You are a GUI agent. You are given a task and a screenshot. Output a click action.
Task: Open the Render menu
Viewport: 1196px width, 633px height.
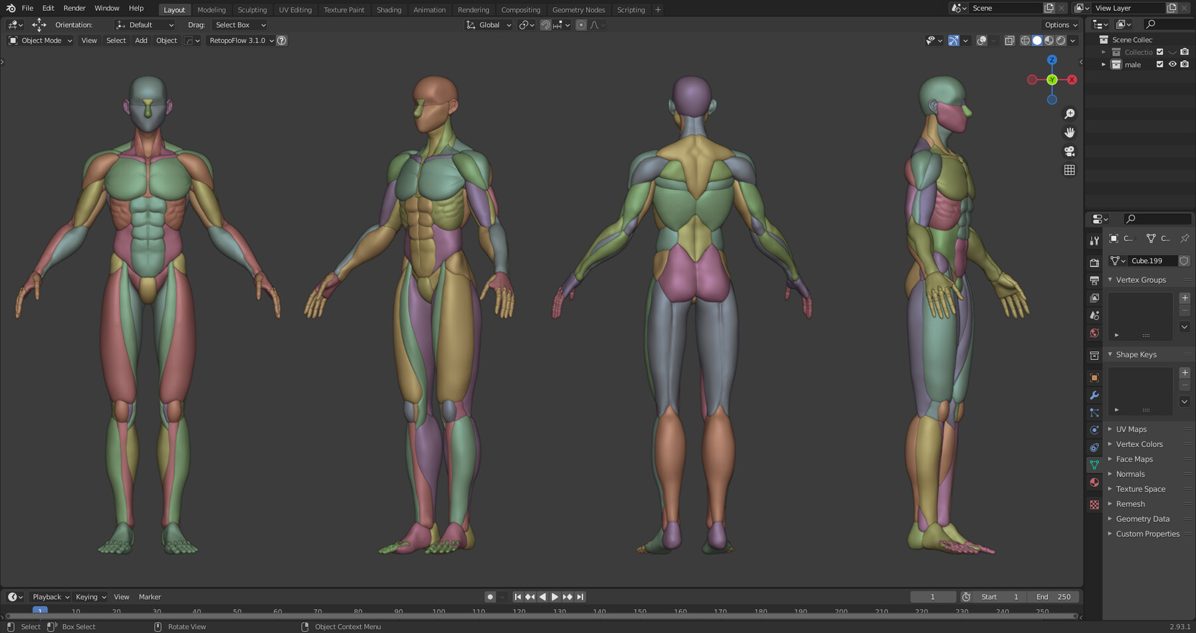click(74, 9)
